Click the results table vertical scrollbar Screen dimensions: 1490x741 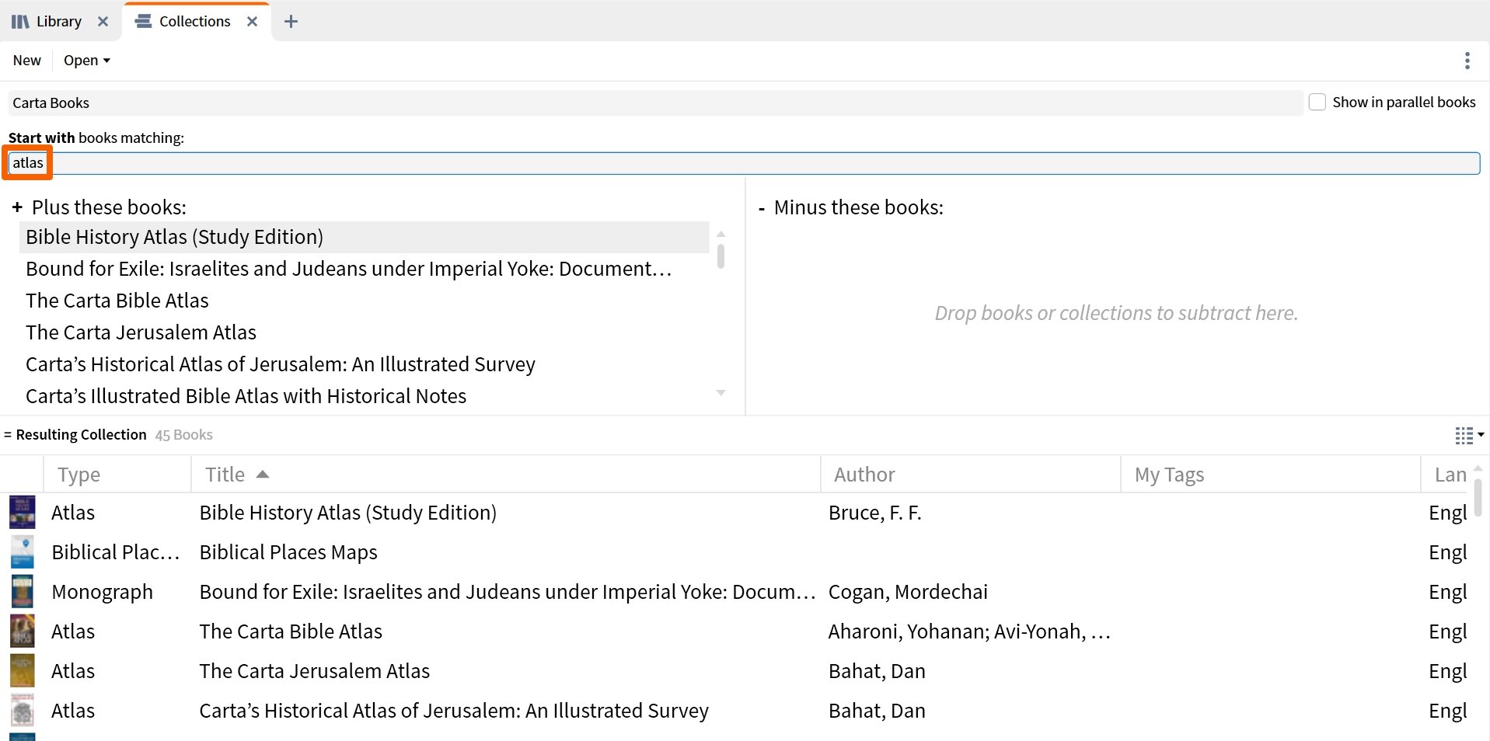click(x=1478, y=497)
